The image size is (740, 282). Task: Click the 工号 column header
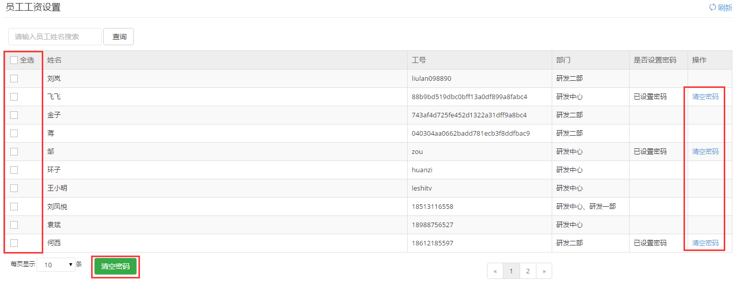pos(419,60)
